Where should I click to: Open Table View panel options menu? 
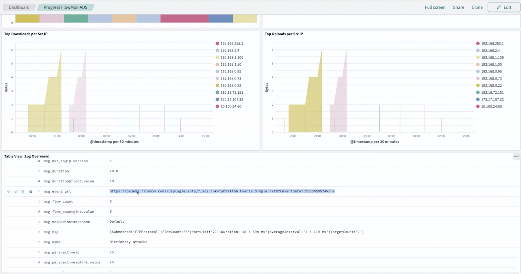click(x=516, y=156)
